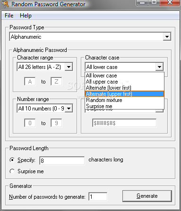Expand the Number range dropdown
This screenshot has height=211, width=181.
(69, 108)
